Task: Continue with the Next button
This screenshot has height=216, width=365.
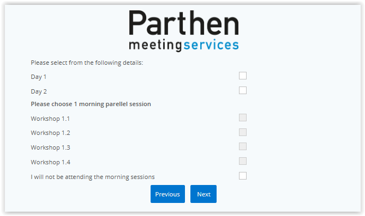Action: [x=204, y=194]
